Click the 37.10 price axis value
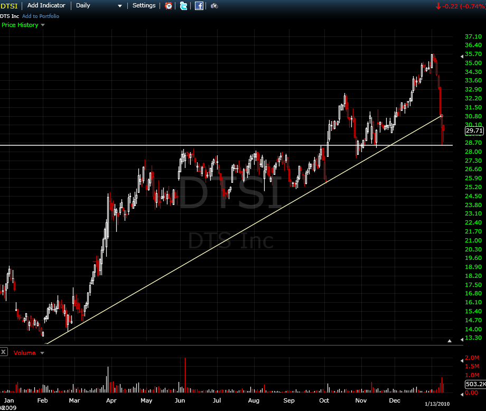Viewport: 486px width, 411px height. coord(473,36)
